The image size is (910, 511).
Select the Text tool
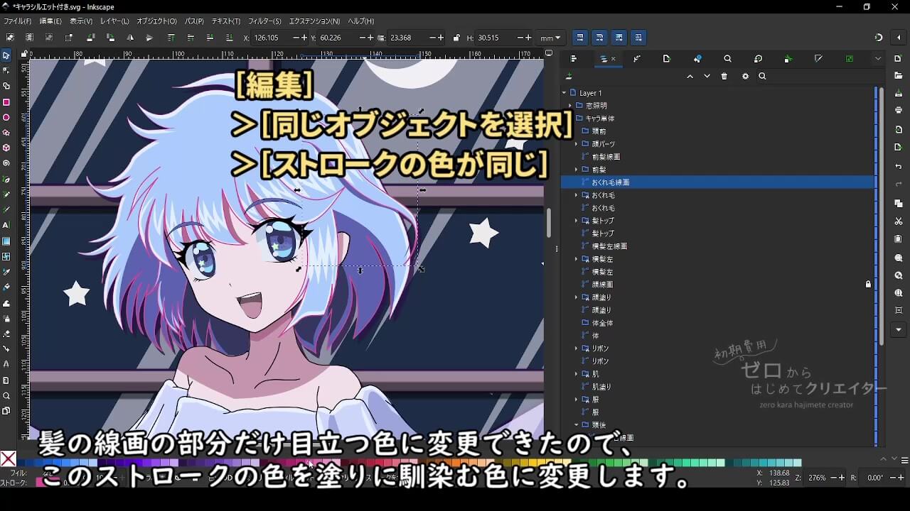6,225
